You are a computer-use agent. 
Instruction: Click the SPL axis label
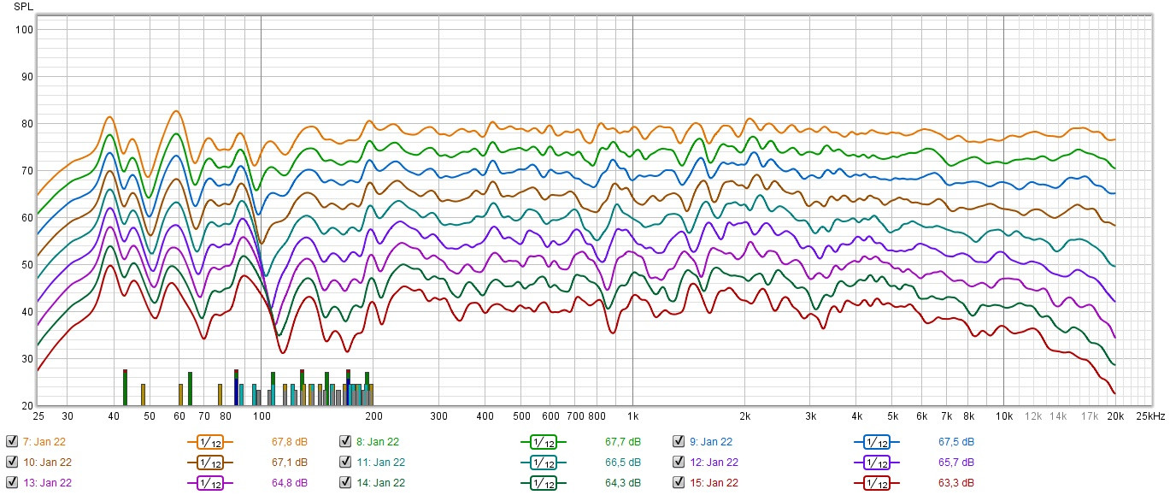coord(23,6)
